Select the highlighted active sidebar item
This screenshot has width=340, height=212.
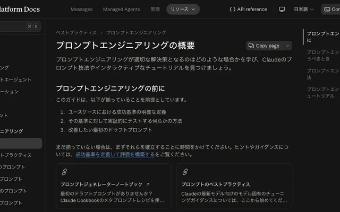(21, 144)
